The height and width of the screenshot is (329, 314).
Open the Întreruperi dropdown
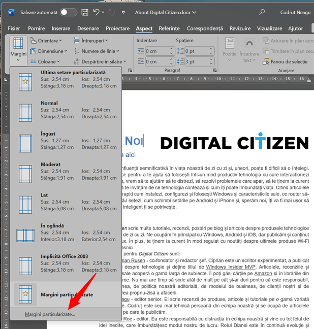click(91, 41)
